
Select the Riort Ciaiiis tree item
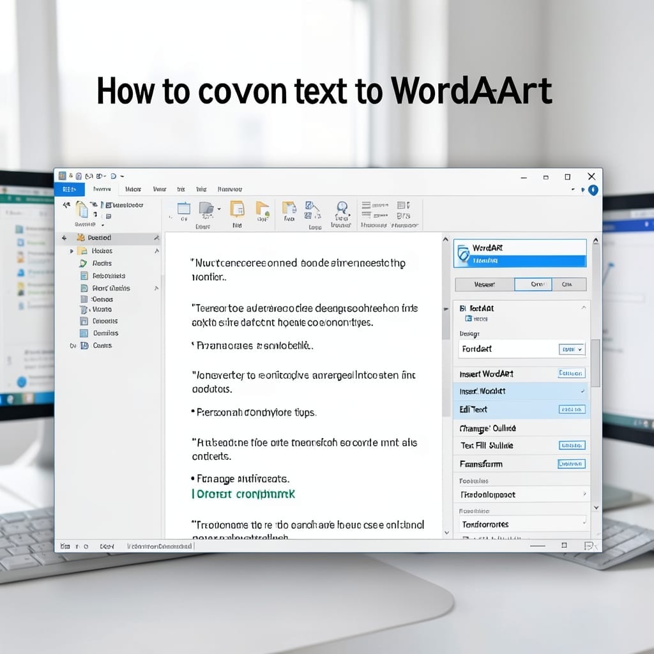click(x=111, y=288)
